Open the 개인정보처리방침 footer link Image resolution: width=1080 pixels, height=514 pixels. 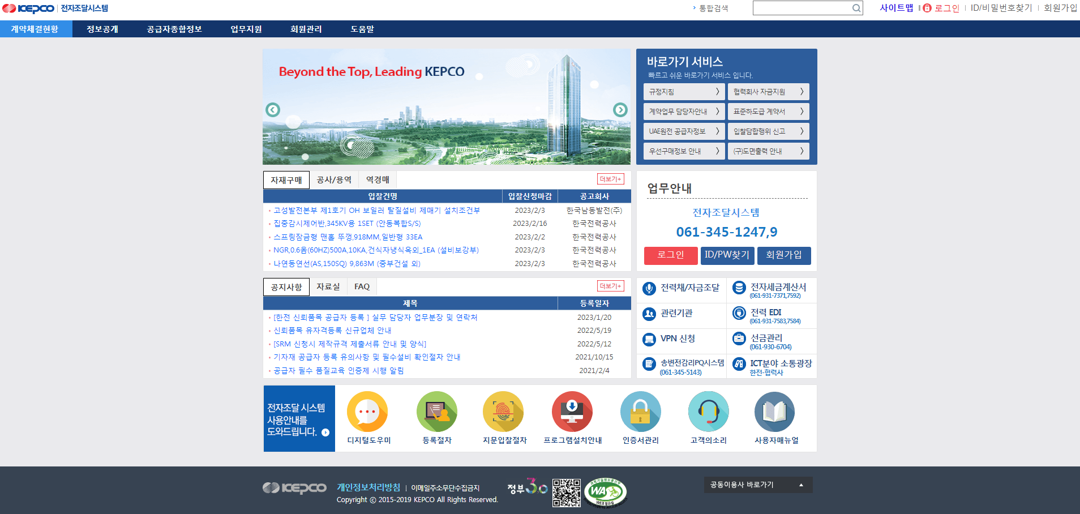(368, 487)
